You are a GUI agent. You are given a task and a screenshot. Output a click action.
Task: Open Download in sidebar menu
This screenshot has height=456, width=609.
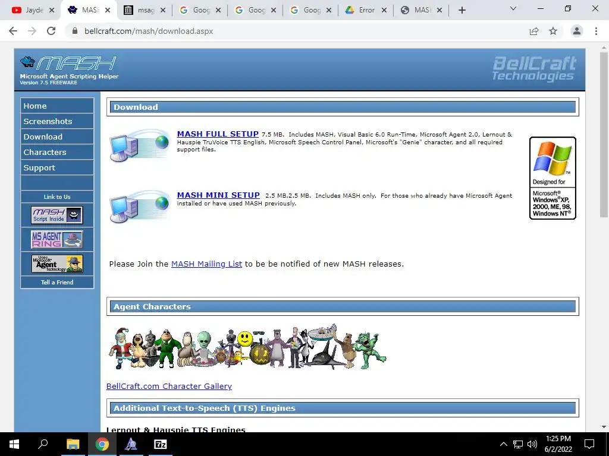pyautogui.click(x=57, y=137)
